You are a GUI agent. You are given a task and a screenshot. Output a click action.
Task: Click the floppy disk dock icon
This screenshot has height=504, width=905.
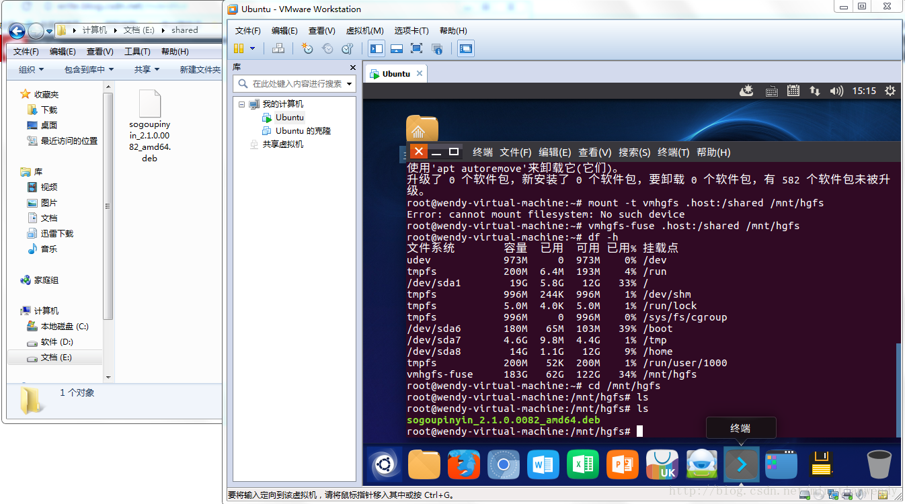point(821,464)
